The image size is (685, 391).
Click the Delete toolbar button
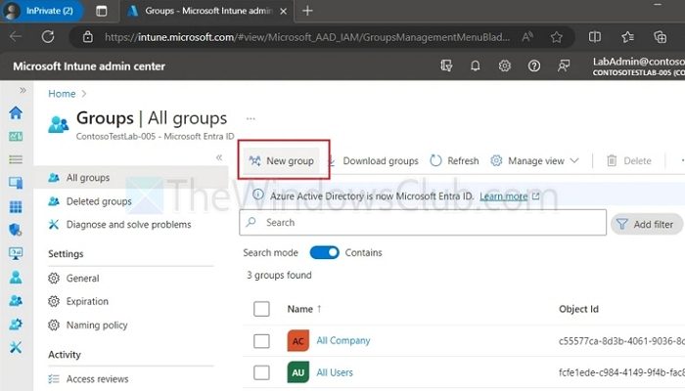629,161
